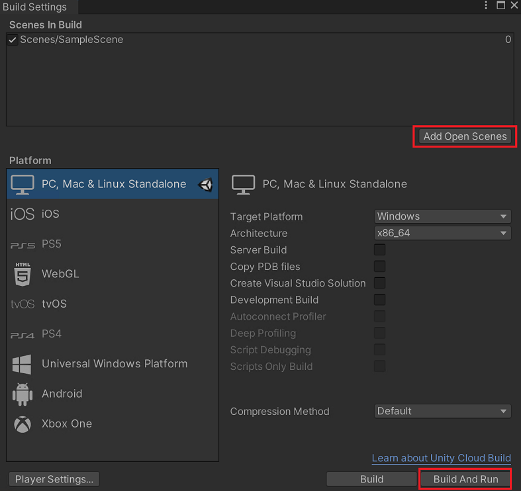Image resolution: width=521 pixels, height=491 pixels.
Task: Toggle the Scripts Only Build checkbox
Action: point(379,366)
